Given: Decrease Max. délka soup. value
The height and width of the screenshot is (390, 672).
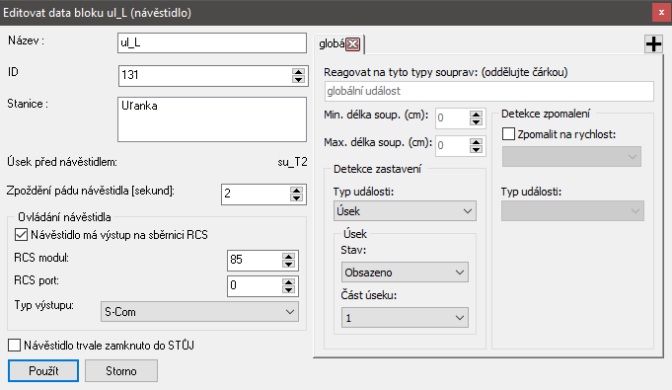Looking at the screenshot, I should point(476,150).
